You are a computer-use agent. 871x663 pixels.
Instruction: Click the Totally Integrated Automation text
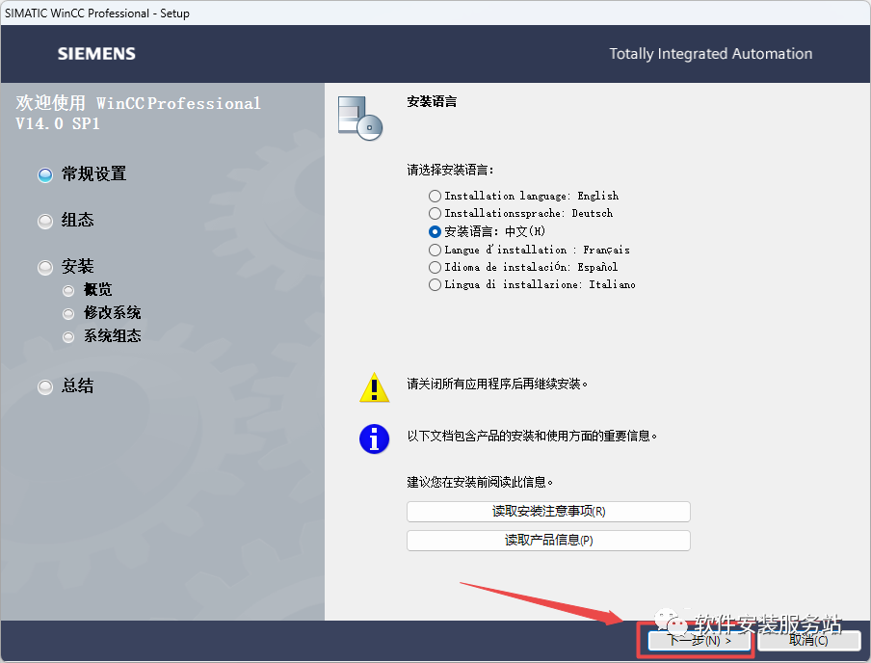[x=710, y=54]
